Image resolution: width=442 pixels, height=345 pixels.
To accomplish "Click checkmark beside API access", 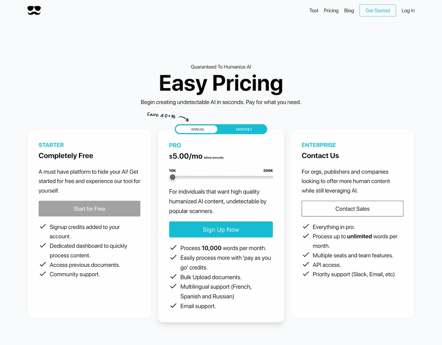I will tap(306, 265).
